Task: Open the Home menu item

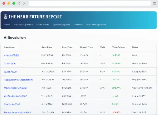Action: 7,25
